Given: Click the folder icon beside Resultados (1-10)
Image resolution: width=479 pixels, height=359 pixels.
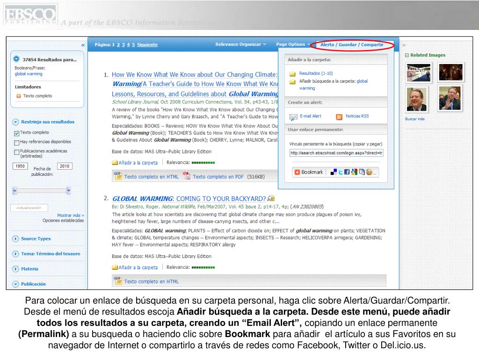Looking at the screenshot, I should click(x=292, y=73).
